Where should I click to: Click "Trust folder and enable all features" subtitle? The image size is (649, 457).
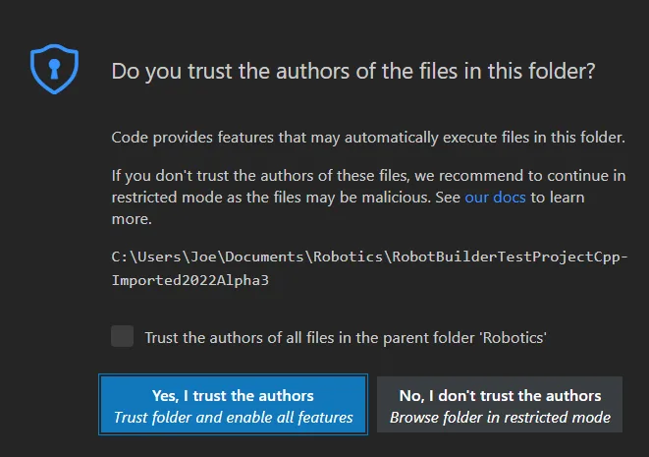click(233, 418)
